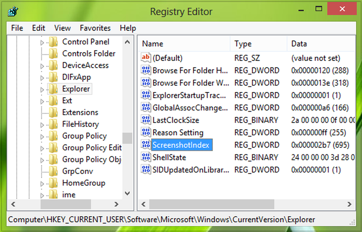
Task: Click the Control Panel folder icon
Action: tap(54, 42)
